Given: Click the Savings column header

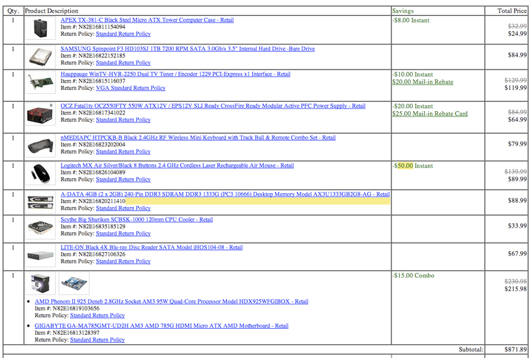Looking at the screenshot, I should point(403,11).
